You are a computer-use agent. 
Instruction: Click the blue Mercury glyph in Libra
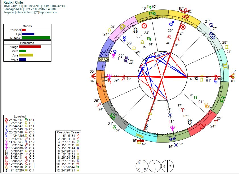click(x=124, y=39)
